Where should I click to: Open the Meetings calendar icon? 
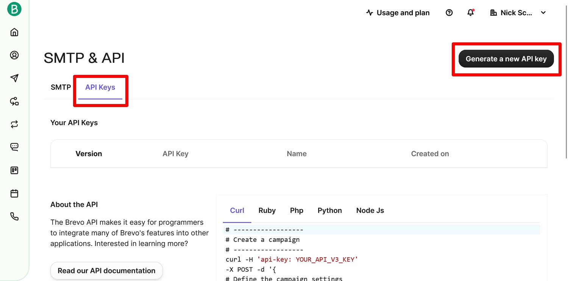pyautogui.click(x=14, y=194)
